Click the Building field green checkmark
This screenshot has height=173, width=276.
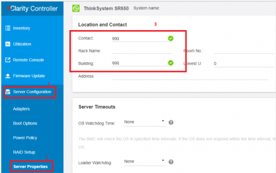point(170,63)
